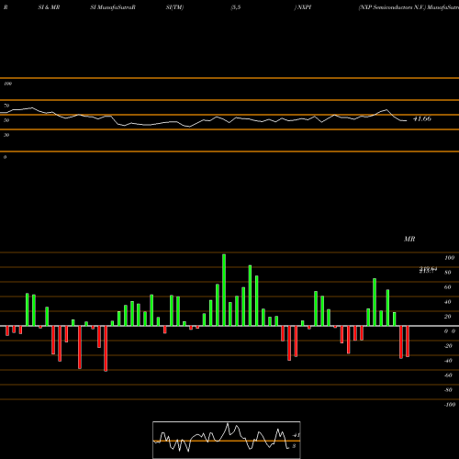Click the -20 label on the MR axis
The image size is (459, 459).
pyautogui.click(x=448, y=346)
